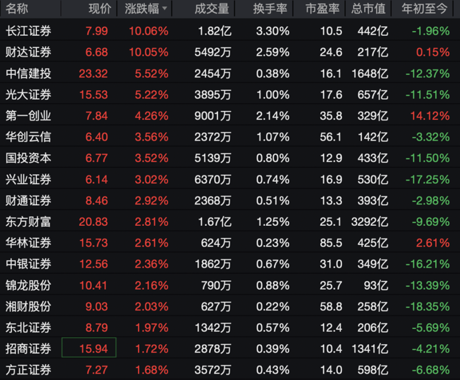Select the 光大证券 row
The height and width of the screenshot is (380, 460).
tap(28, 94)
